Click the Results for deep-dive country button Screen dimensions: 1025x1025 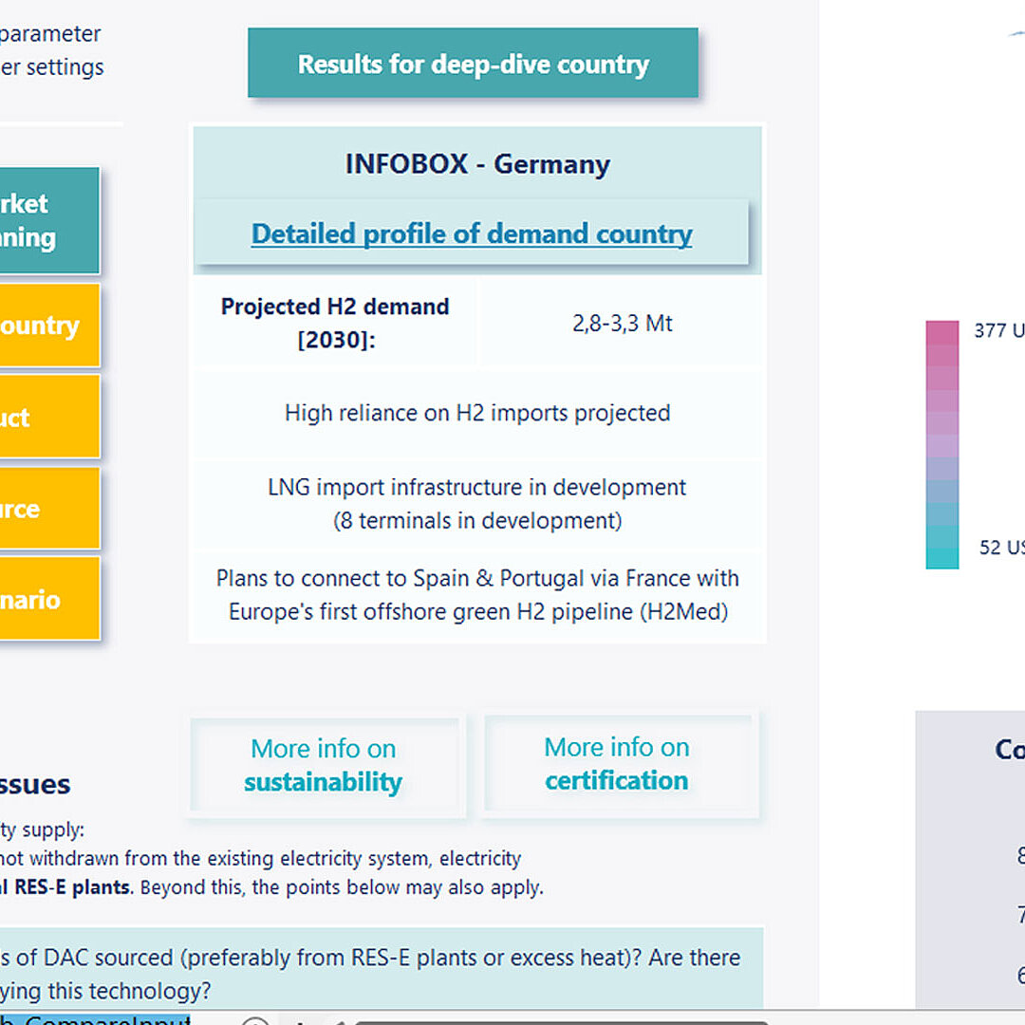click(x=473, y=63)
